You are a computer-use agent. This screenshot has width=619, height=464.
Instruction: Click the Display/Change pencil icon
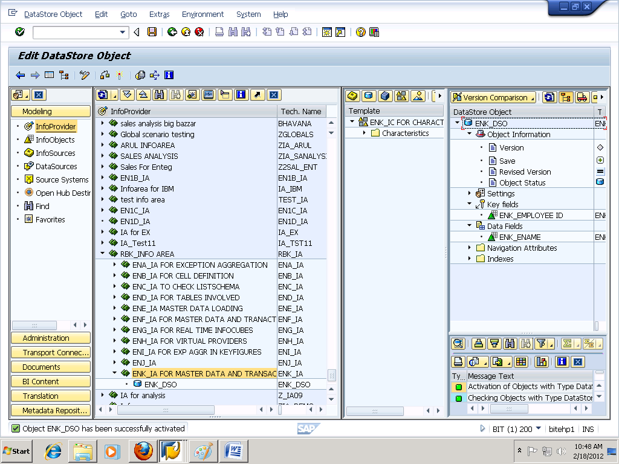click(85, 75)
